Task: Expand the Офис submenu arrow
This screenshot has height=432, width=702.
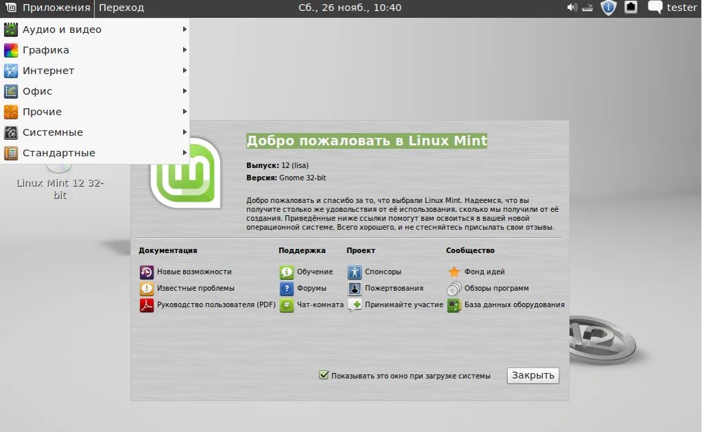Action: 184,91
